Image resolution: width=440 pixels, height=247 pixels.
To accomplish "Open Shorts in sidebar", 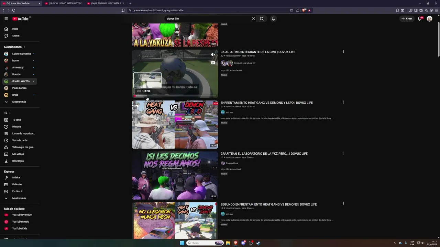I will 21,36.
